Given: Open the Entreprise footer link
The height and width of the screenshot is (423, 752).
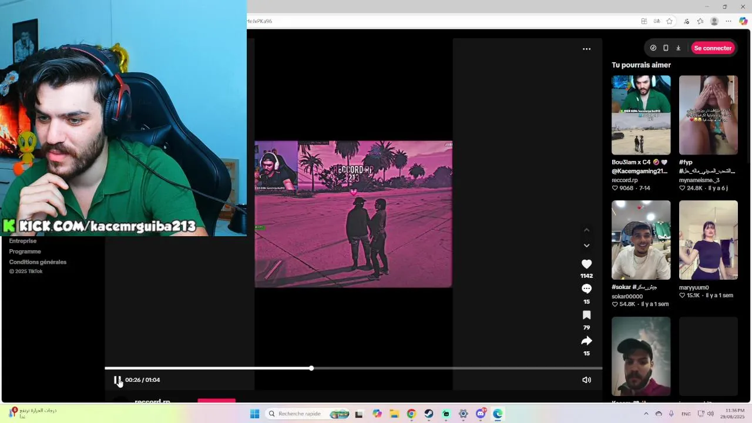Looking at the screenshot, I should pos(23,241).
